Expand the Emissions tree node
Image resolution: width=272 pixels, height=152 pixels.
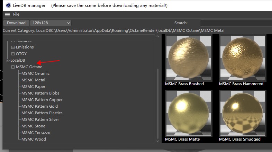point(13,47)
